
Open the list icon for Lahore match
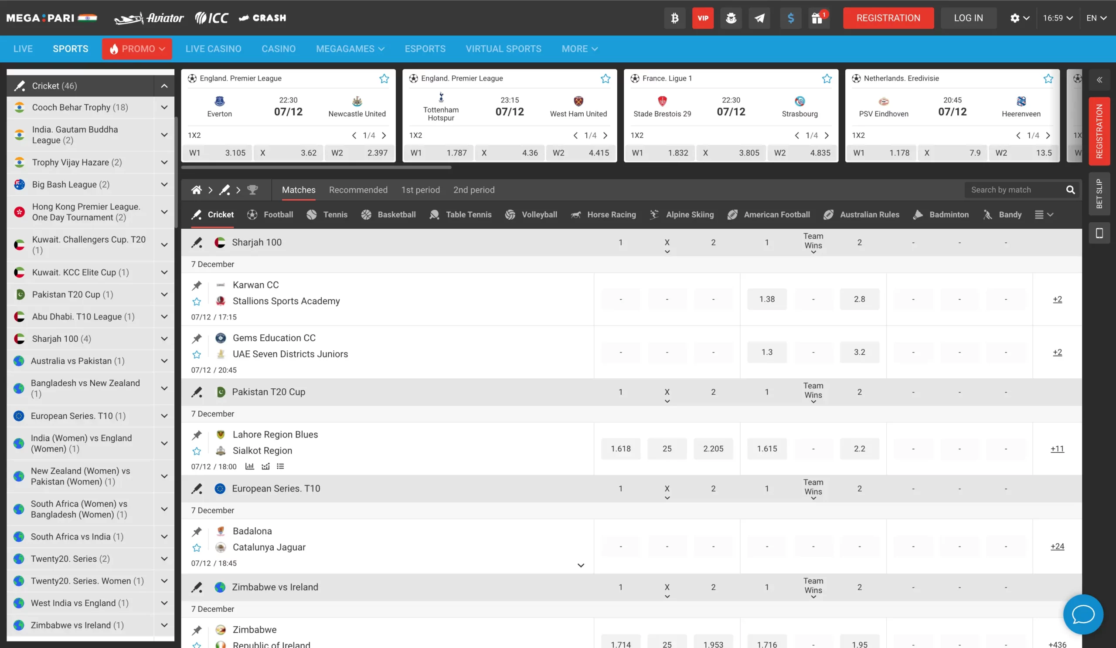tap(280, 466)
